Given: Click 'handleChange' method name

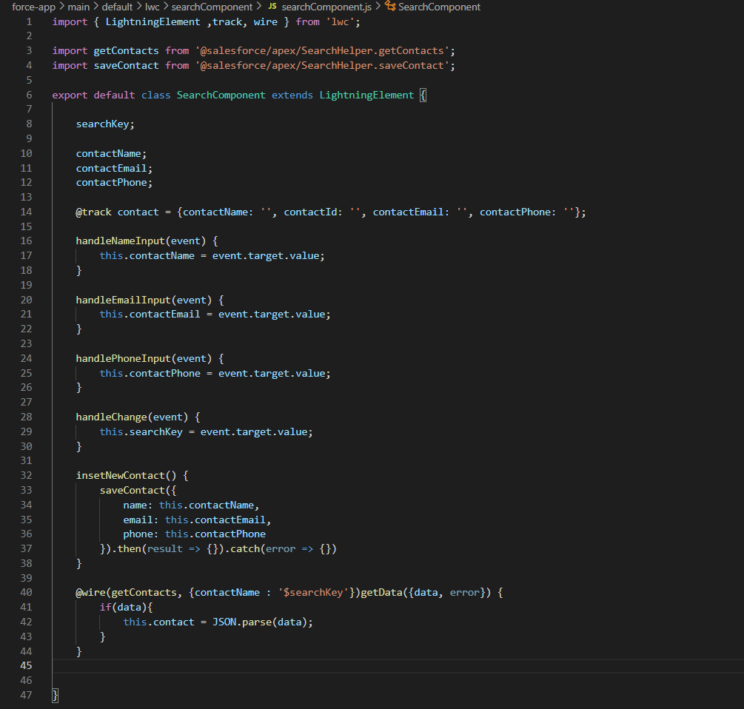Looking at the screenshot, I should [x=112, y=417].
